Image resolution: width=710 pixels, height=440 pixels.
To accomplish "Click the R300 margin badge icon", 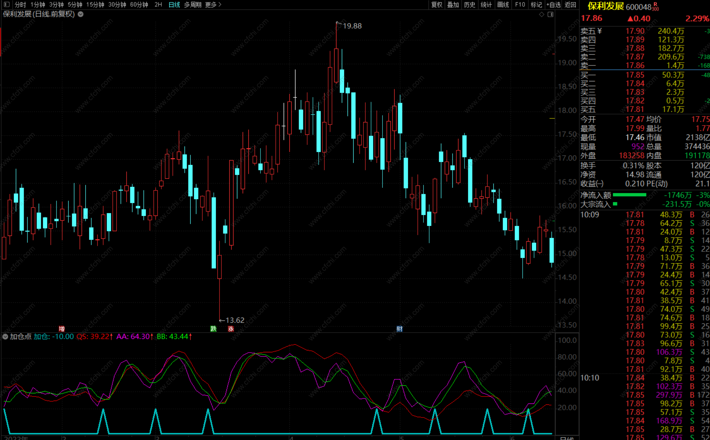I will pos(655,7).
